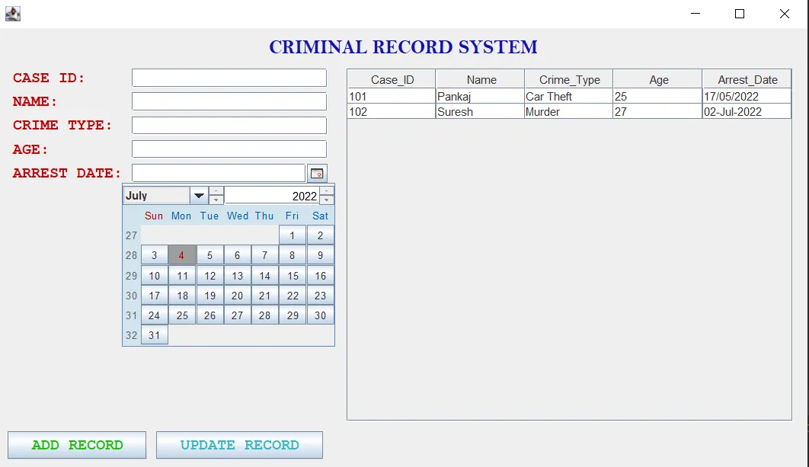The width and height of the screenshot is (809, 467).
Task: Pick July 15 from the calendar grid
Action: tap(293, 275)
